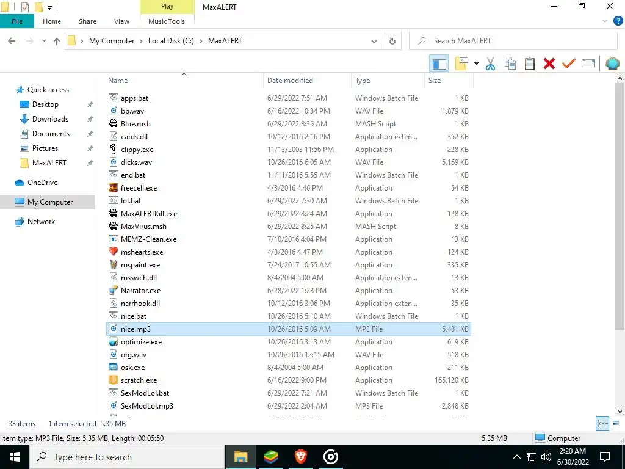The height and width of the screenshot is (469, 625).
Task: Open the Windows Start menu
Action: click(15, 457)
